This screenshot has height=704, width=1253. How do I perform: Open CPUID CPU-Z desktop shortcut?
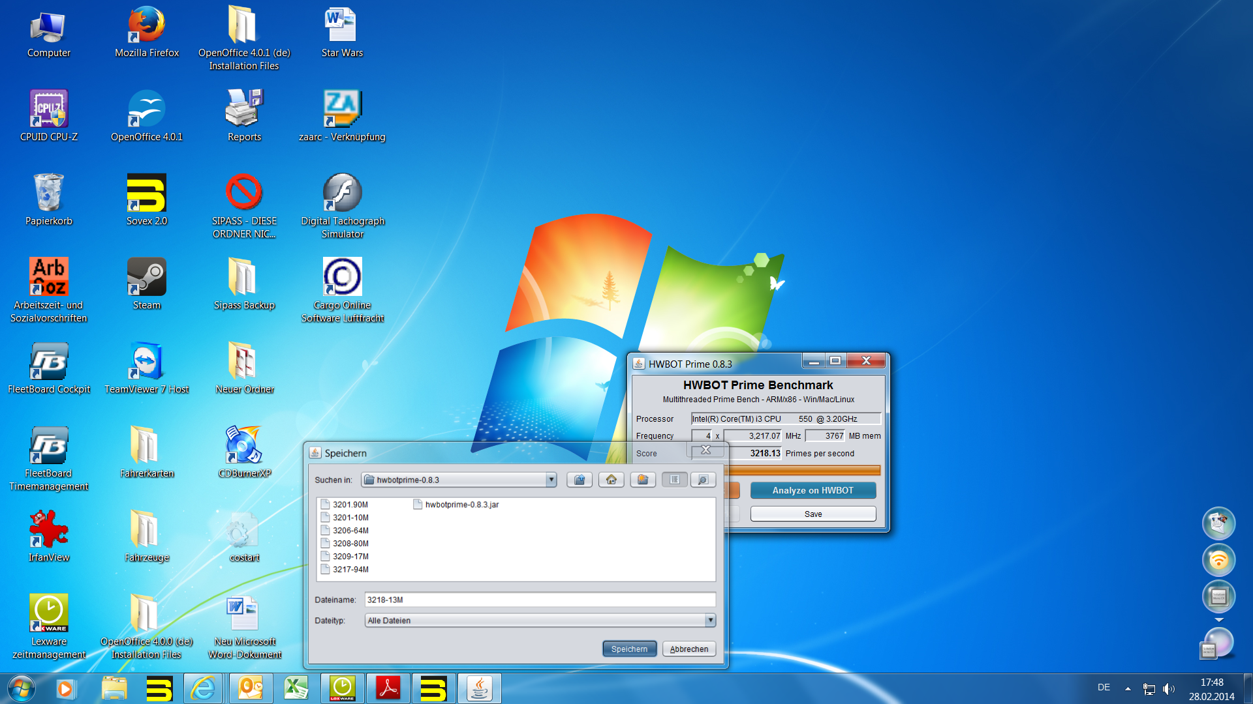point(48,116)
